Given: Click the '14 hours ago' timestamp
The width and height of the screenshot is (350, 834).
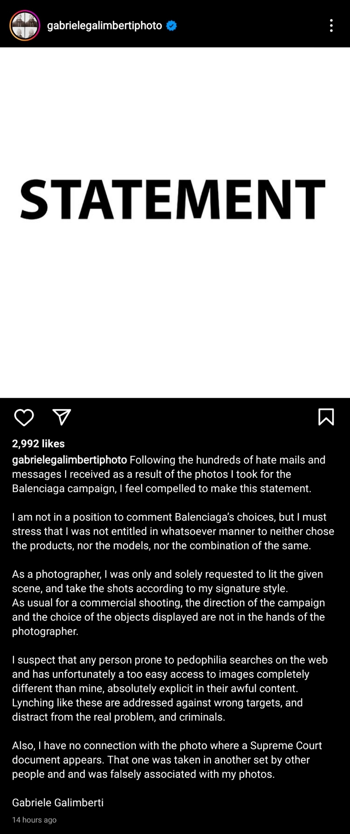Looking at the screenshot, I should click(34, 820).
